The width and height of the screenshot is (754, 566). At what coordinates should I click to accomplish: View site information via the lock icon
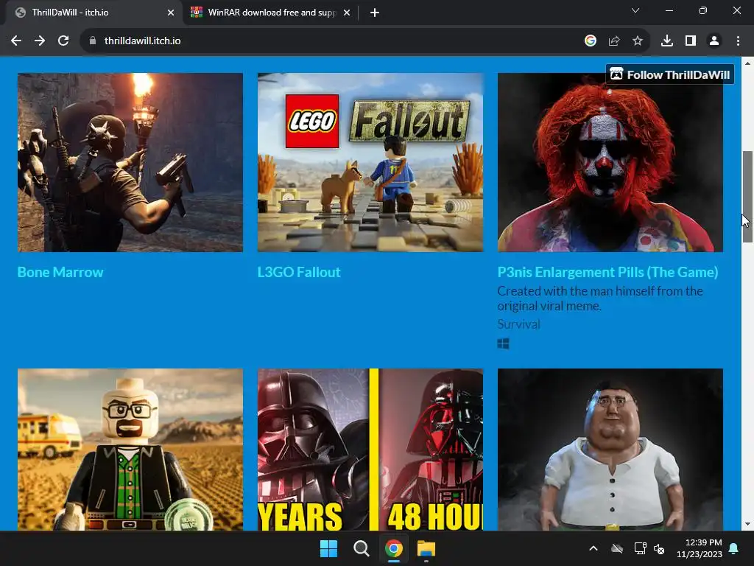point(93,41)
